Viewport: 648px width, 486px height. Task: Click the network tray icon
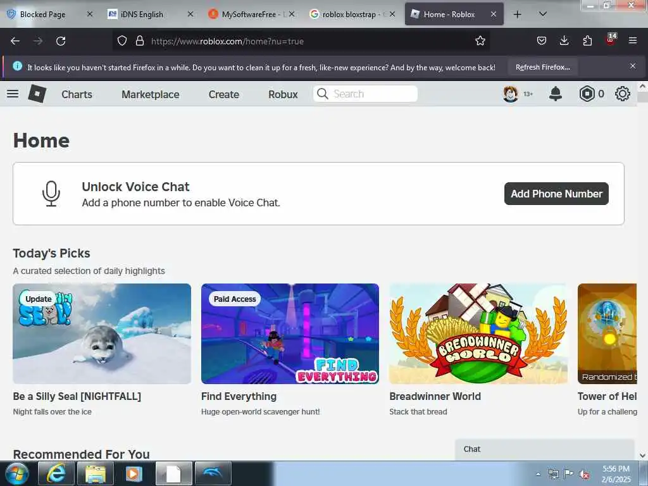(x=553, y=474)
